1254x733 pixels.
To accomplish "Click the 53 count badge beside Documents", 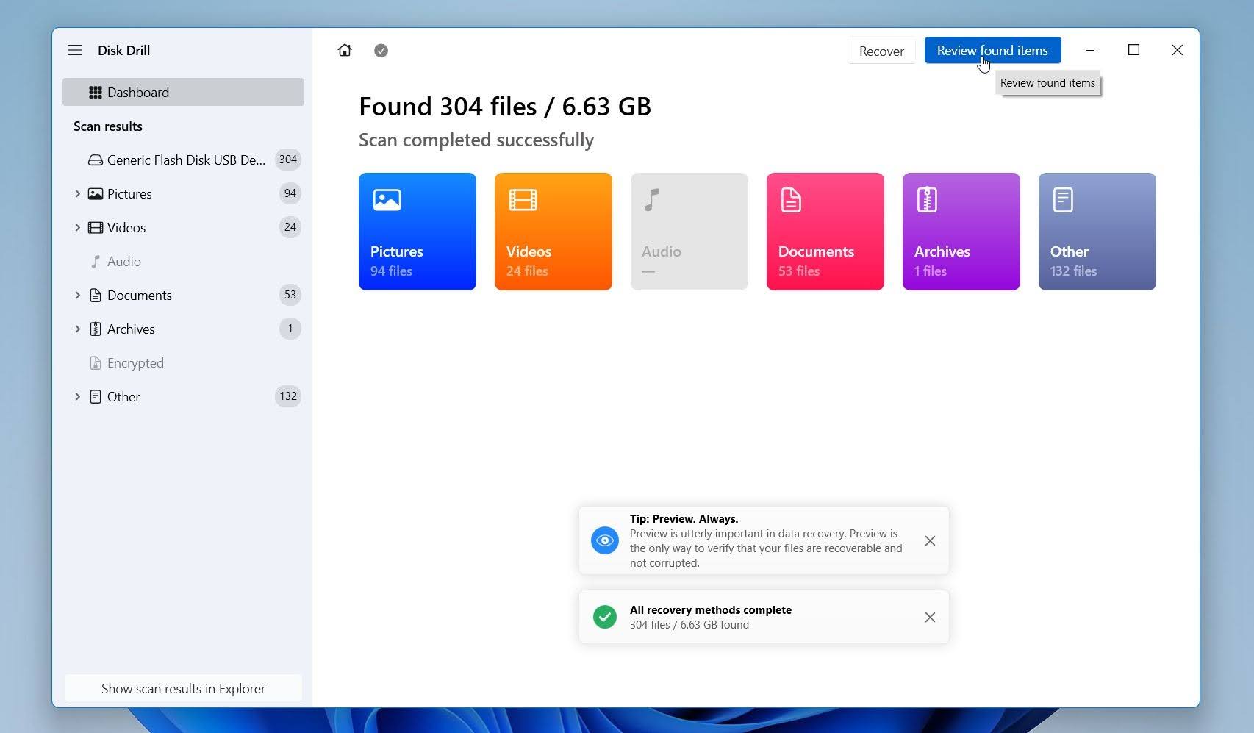I will 290,295.
